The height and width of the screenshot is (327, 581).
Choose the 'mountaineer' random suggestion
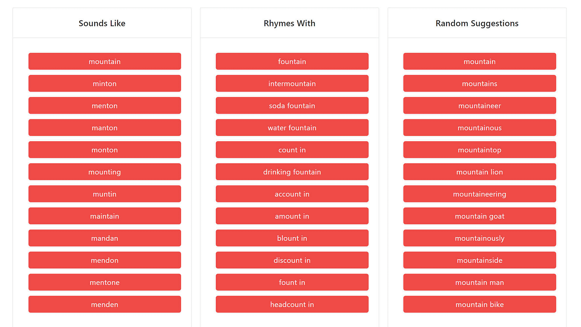click(x=479, y=106)
